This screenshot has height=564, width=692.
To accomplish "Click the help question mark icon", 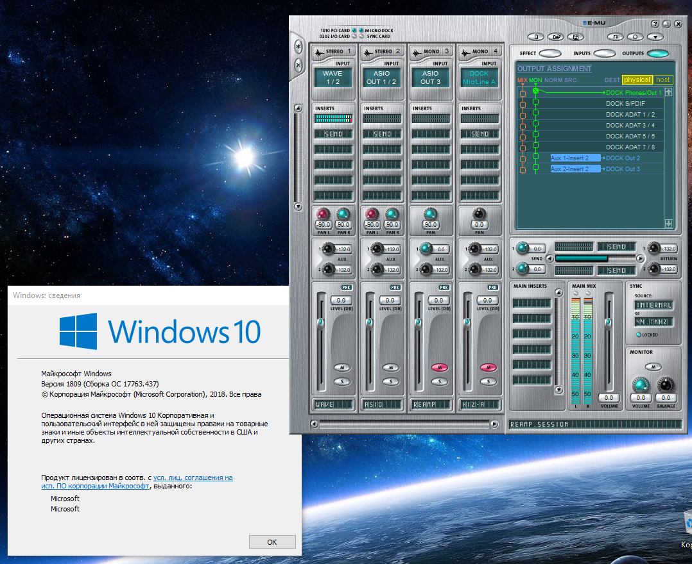I will pos(655,24).
